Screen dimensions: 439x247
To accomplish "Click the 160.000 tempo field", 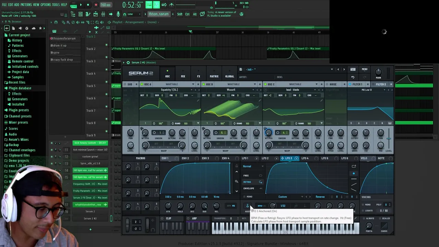I will click(105, 5).
